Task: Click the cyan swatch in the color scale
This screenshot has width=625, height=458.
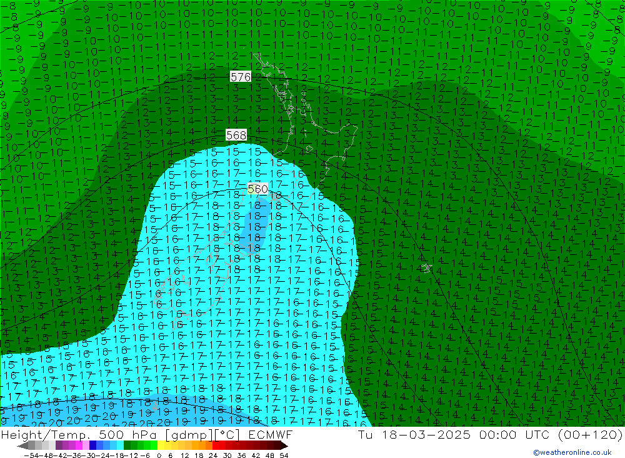Action: point(121,446)
